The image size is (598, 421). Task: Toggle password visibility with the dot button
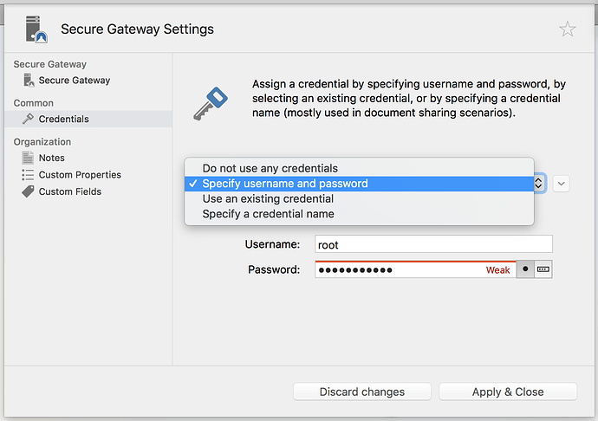click(525, 269)
